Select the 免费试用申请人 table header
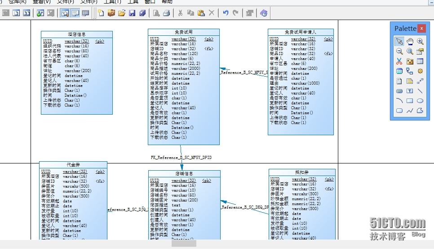 pos(301,32)
